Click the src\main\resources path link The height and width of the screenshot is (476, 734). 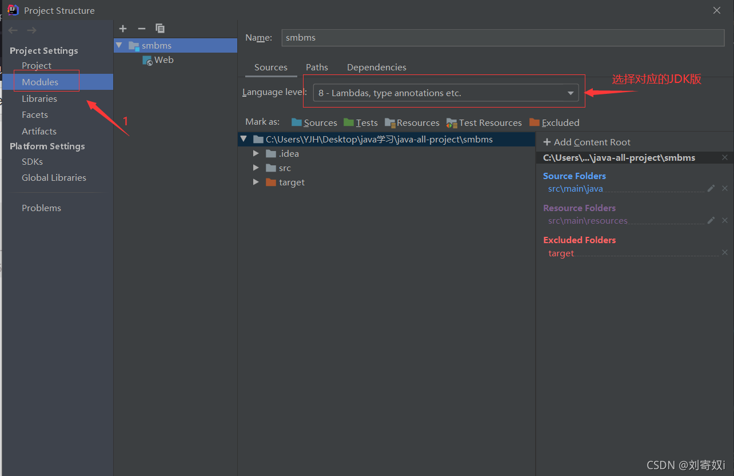point(588,221)
